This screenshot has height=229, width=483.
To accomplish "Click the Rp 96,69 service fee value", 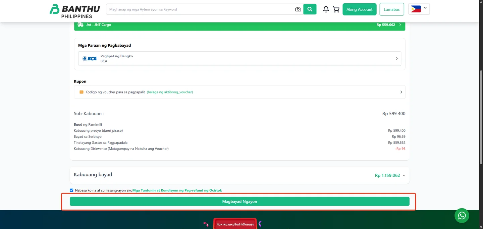I will tap(398, 136).
